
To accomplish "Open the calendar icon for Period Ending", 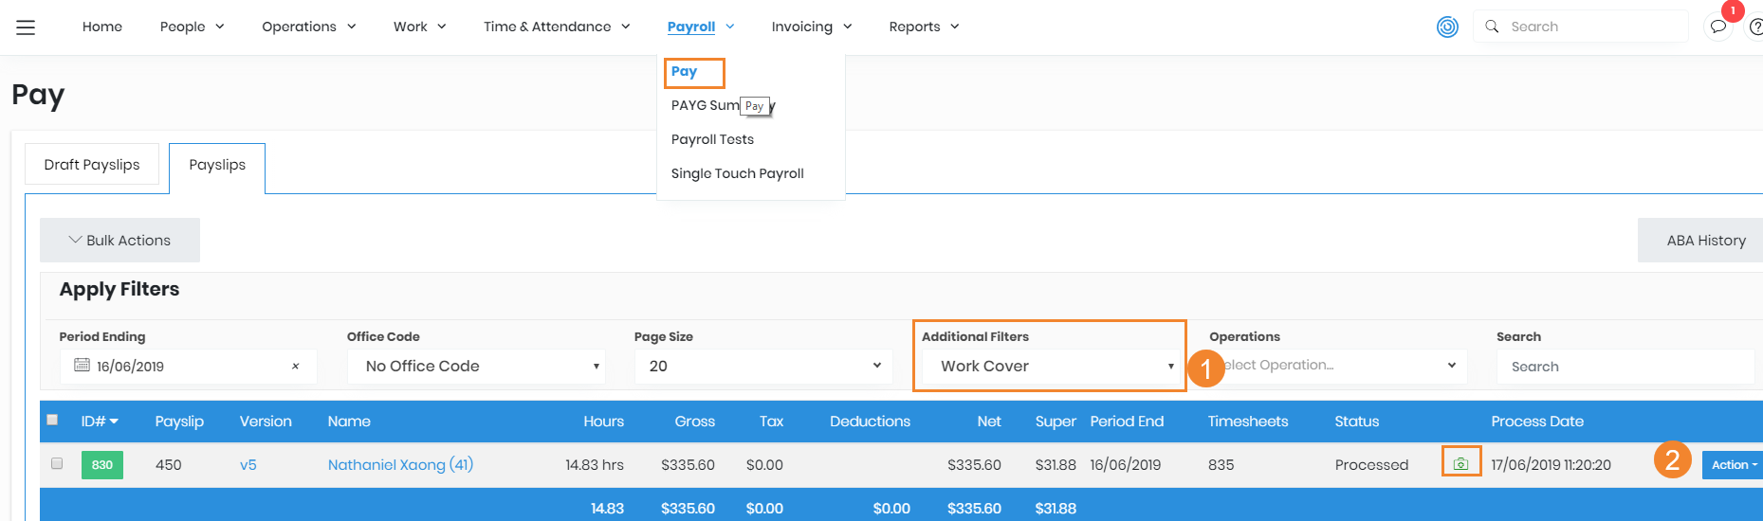I will pos(82,366).
